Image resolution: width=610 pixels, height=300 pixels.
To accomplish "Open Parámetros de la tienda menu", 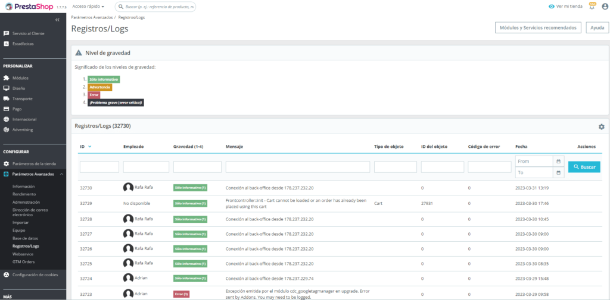I will pos(33,164).
